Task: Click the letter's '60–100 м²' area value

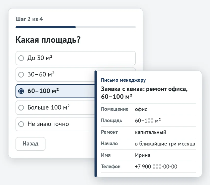Action: [x=148, y=120]
